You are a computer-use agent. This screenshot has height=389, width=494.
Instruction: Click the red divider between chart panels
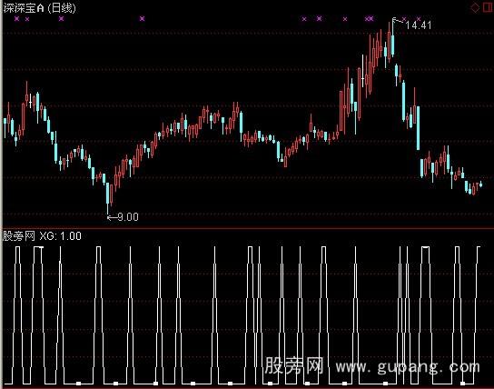tap(247, 228)
